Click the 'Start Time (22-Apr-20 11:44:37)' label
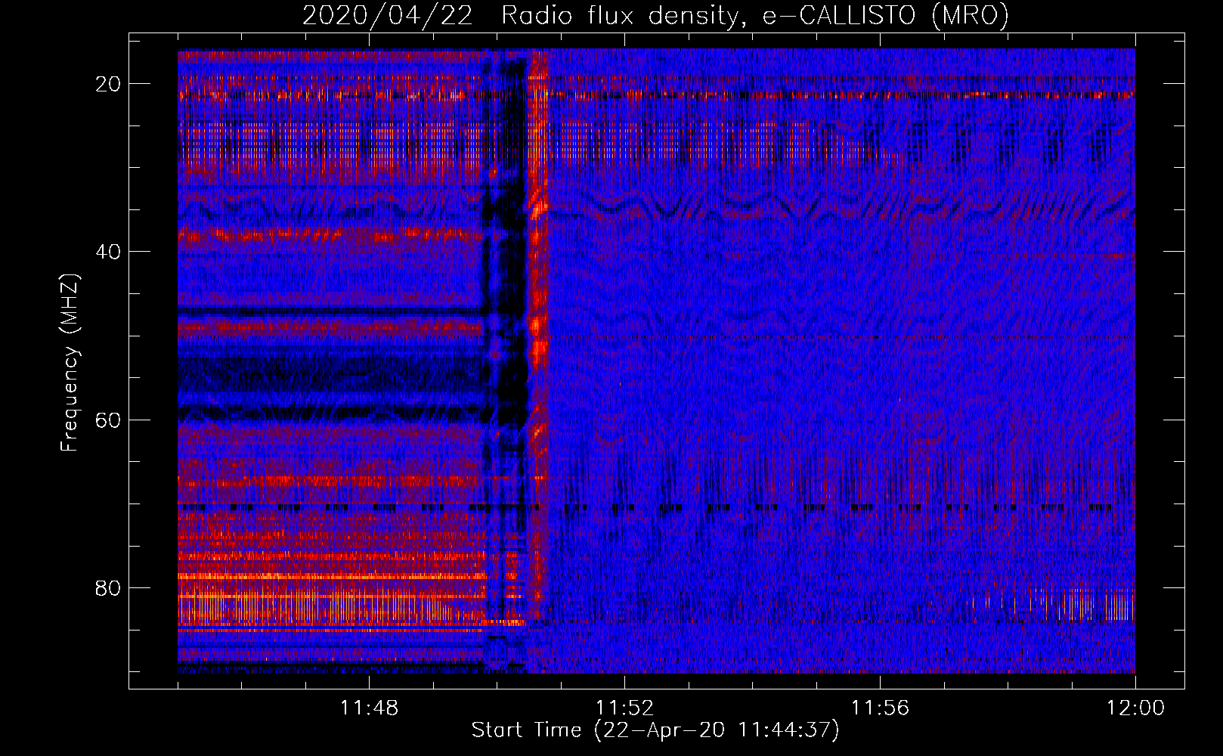The height and width of the screenshot is (756, 1223). click(x=655, y=730)
